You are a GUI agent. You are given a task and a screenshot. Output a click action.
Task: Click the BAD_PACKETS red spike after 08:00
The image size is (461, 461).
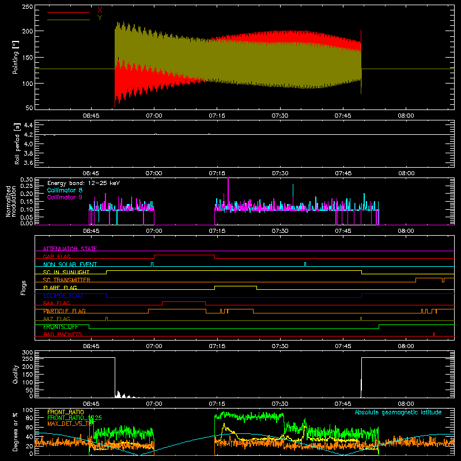pyautogui.click(x=434, y=334)
